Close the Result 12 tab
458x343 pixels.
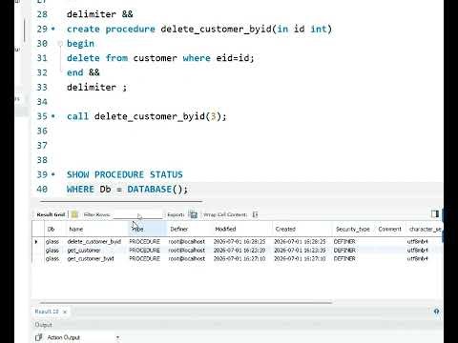(x=65, y=312)
